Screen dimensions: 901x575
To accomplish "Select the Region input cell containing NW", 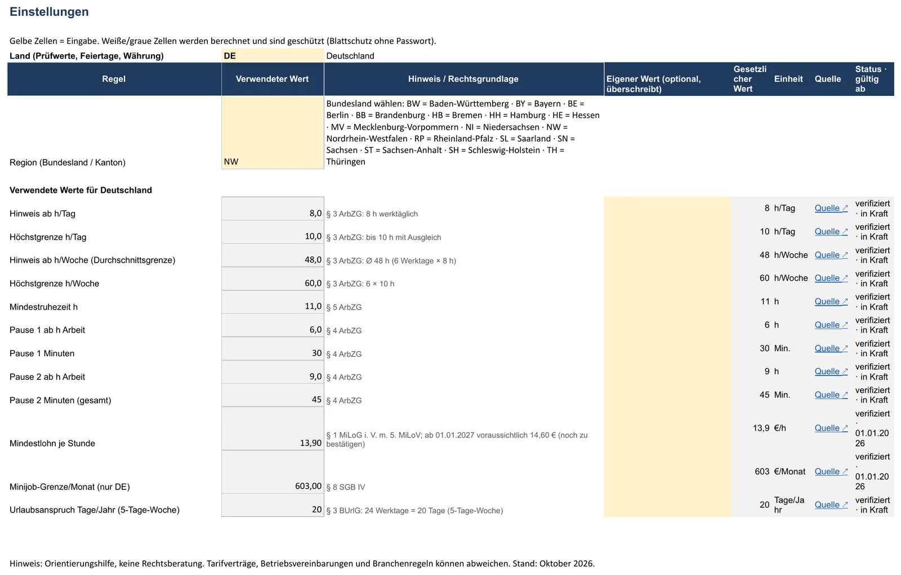I will click(273, 132).
